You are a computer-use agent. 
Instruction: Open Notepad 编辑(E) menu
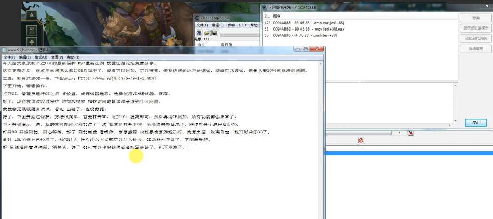click(25, 57)
